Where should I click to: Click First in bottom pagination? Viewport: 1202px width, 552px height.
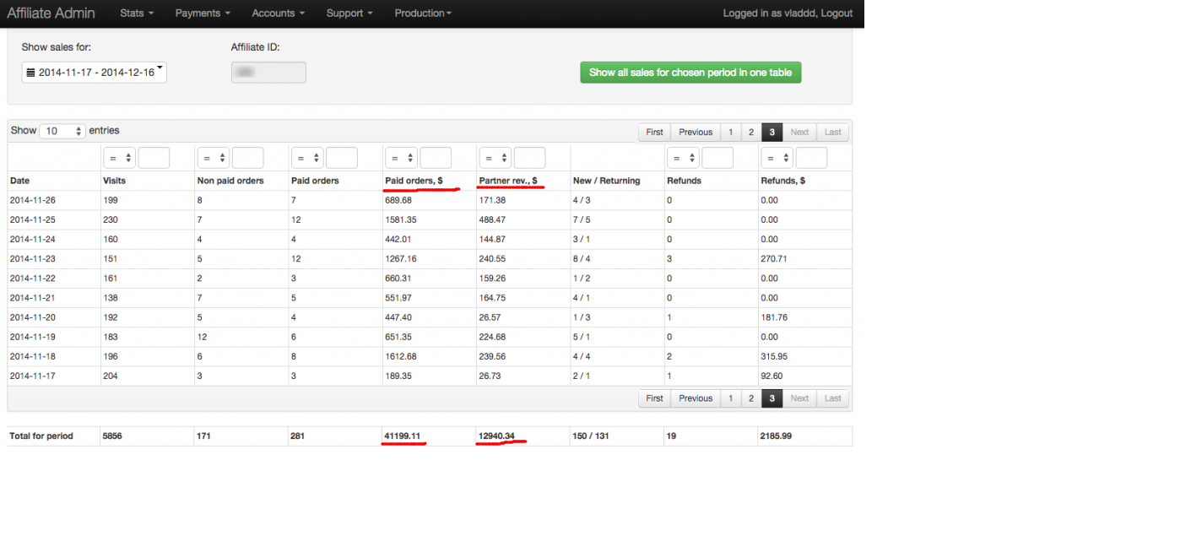tap(654, 398)
